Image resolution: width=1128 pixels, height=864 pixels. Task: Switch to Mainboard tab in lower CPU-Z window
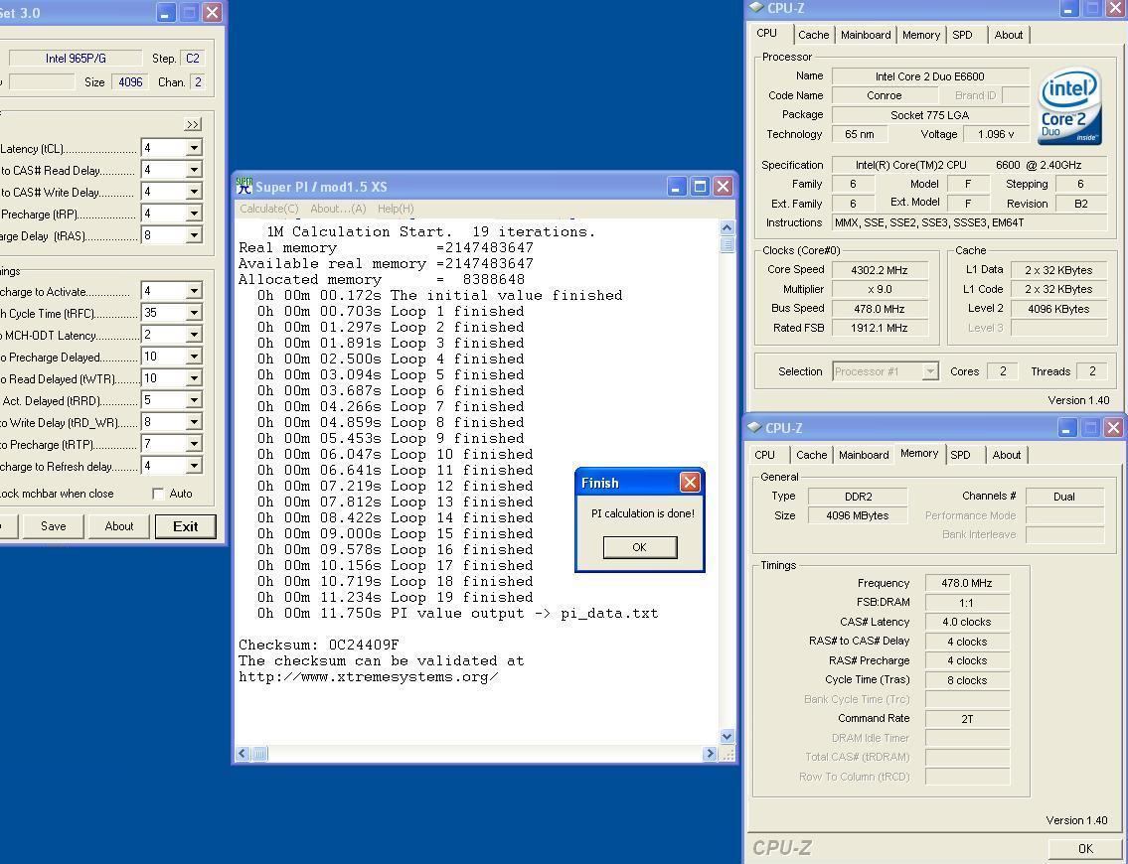coord(864,454)
